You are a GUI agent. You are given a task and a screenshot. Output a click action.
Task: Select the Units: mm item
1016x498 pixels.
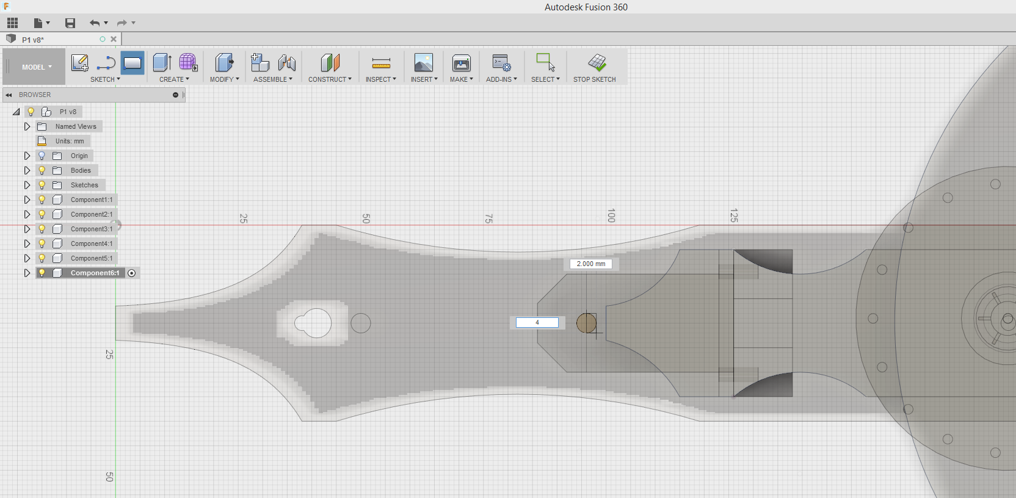[x=70, y=141]
